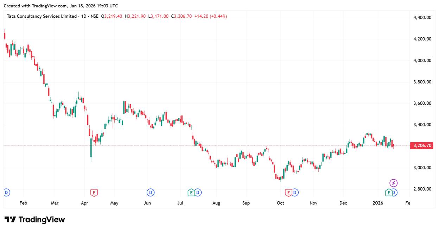439x231 pixels.
Task: Click the dividend marker at far left edge
Action: click(6, 192)
